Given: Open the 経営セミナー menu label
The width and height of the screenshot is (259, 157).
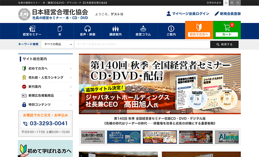Looking at the screenshot, I should pos(32,35).
